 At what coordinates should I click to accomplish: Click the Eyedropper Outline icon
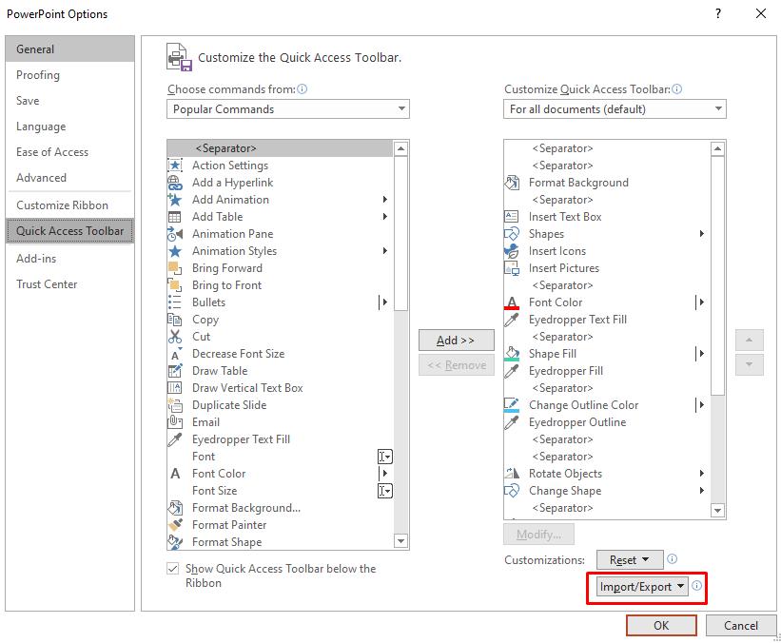[512, 422]
